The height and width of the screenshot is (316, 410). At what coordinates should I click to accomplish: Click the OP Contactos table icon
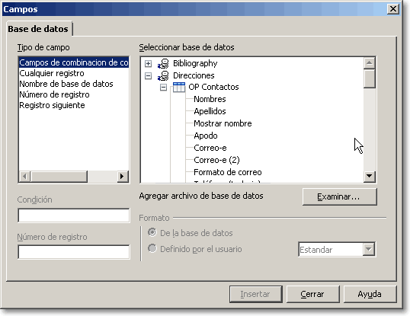[179, 88]
